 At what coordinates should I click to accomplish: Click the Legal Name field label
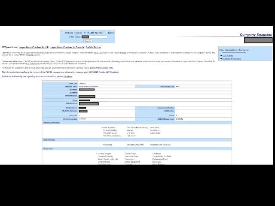coord(73,89)
